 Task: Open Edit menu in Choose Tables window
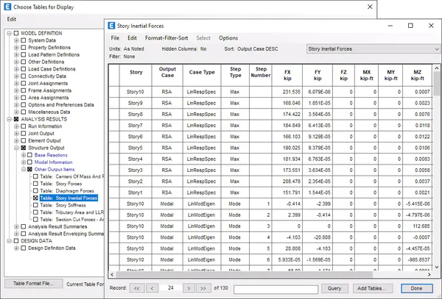tap(12, 19)
